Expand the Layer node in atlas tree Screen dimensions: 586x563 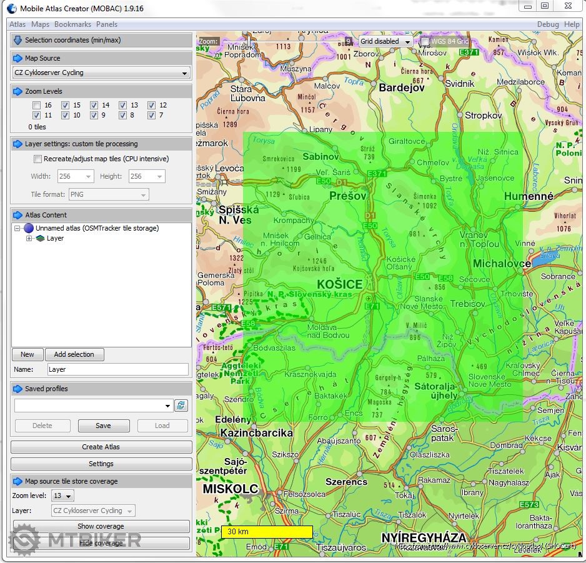tap(29, 239)
